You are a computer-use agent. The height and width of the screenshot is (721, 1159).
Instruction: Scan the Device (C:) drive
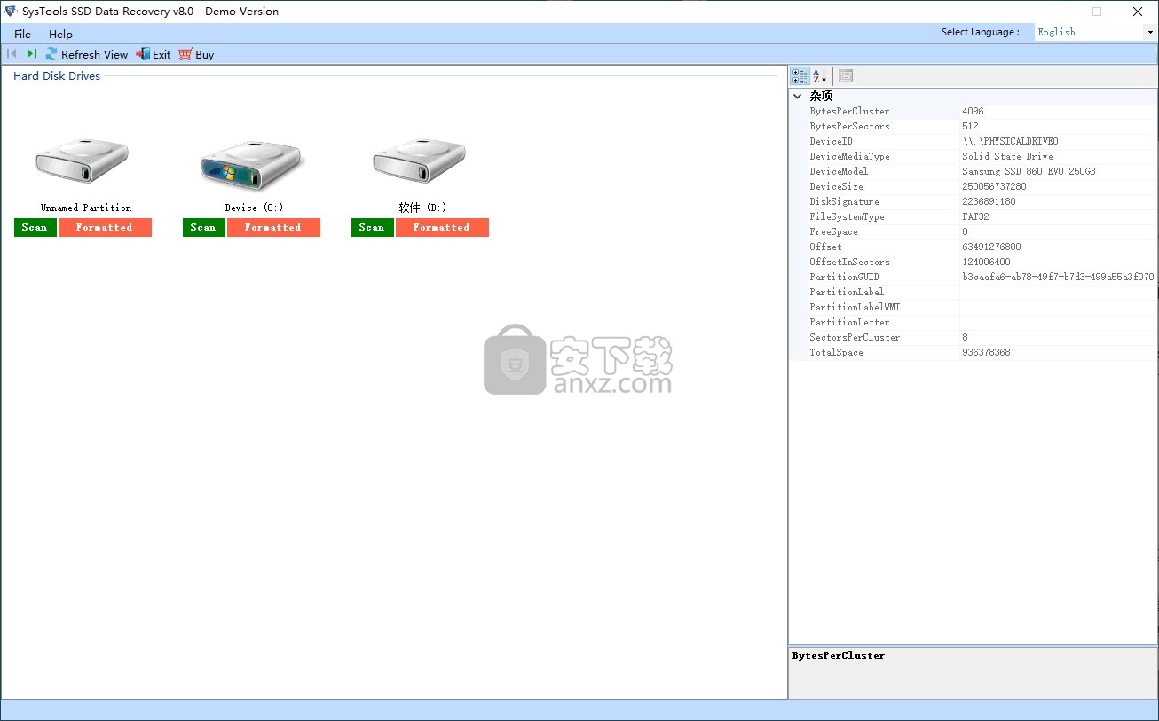tap(204, 228)
